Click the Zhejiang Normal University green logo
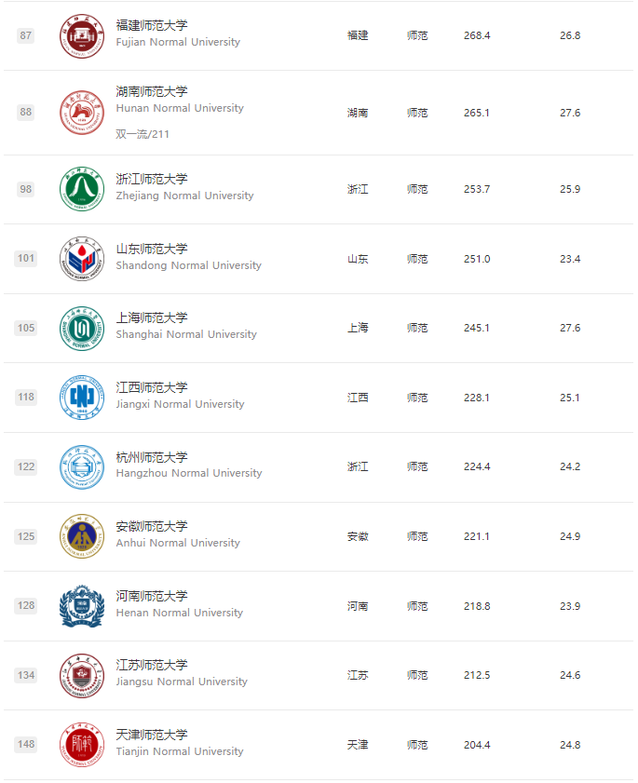Viewport: 638px width, 783px height. coord(78,189)
